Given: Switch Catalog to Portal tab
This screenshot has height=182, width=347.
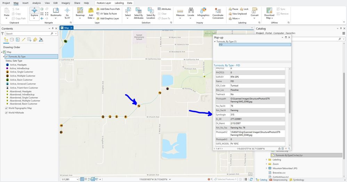Looking at the screenshot, I should tap(268, 33).
